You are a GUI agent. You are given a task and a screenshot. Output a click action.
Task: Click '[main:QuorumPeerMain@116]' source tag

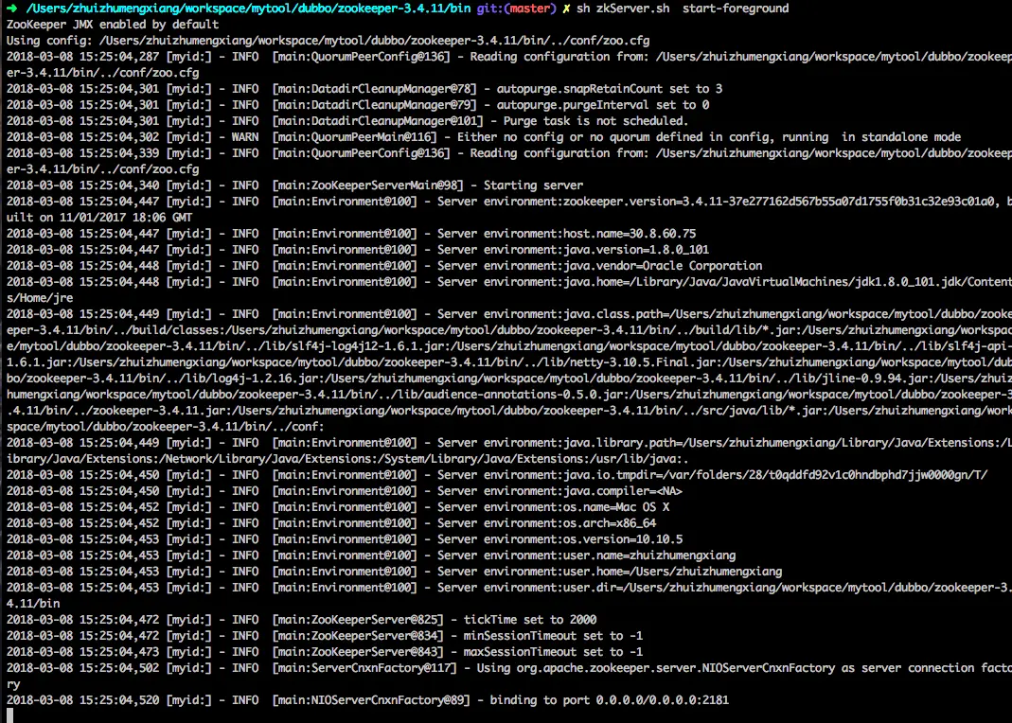click(x=354, y=137)
